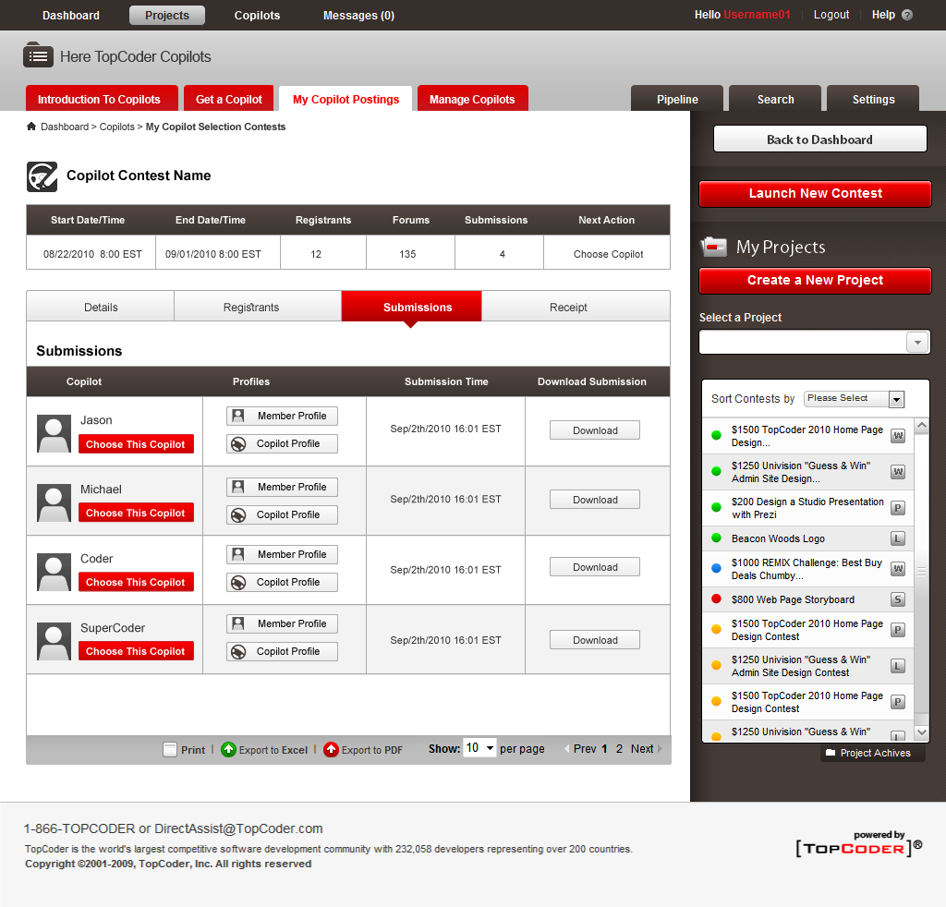
Task: Open the Manage Copilots tab
Action: (x=472, y=99)
